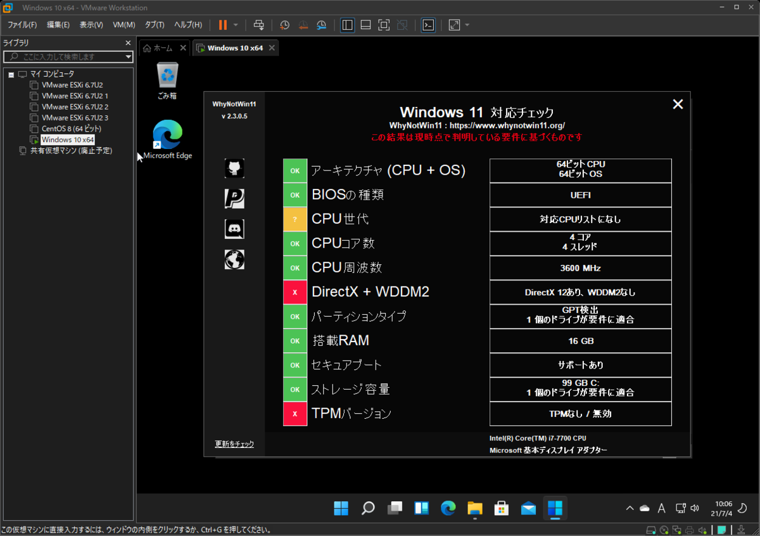Select VMware ESXi 6.7U2 3 in library

tap(74, 117)
